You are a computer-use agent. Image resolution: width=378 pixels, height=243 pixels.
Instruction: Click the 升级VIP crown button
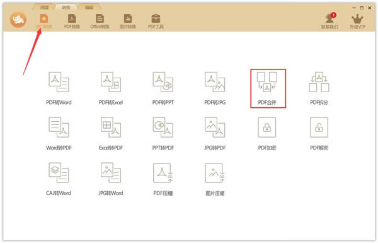coord(357,21)
